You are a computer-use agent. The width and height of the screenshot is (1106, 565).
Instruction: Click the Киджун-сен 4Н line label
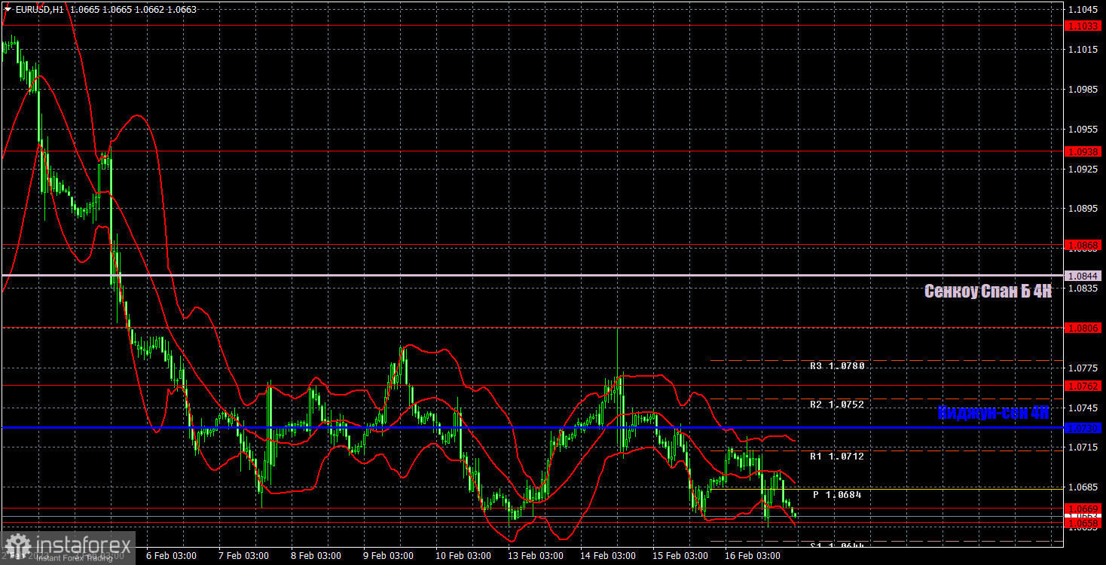tap(993, 413)
